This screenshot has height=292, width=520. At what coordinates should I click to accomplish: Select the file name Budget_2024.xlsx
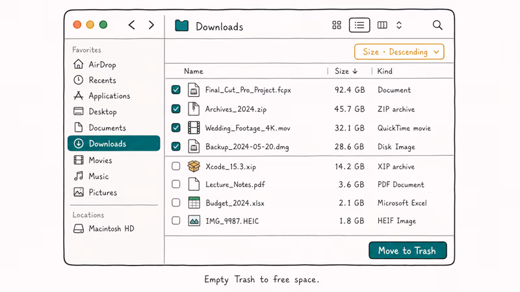235,203
